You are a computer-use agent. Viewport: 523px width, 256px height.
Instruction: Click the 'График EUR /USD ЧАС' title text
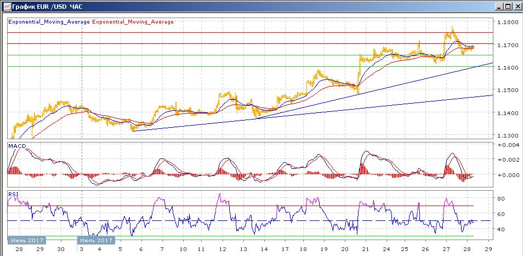pos(47,7)
